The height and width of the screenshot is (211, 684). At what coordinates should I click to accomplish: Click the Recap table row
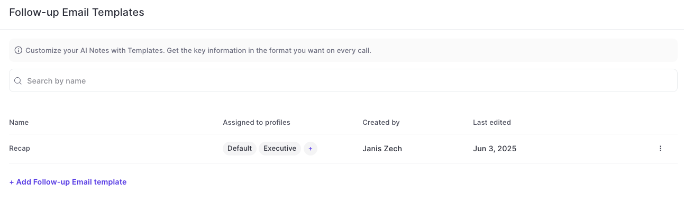coord(343,149)
